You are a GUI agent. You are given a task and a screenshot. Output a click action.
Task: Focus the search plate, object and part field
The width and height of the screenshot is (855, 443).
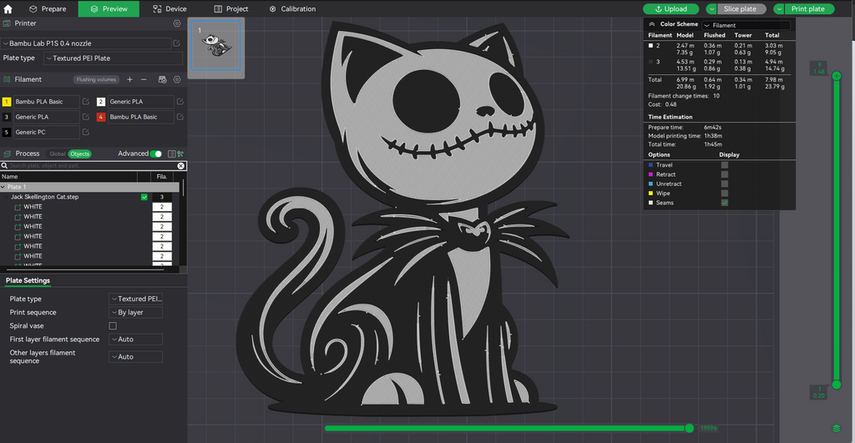pyautogui.click(x=93, y=166)
